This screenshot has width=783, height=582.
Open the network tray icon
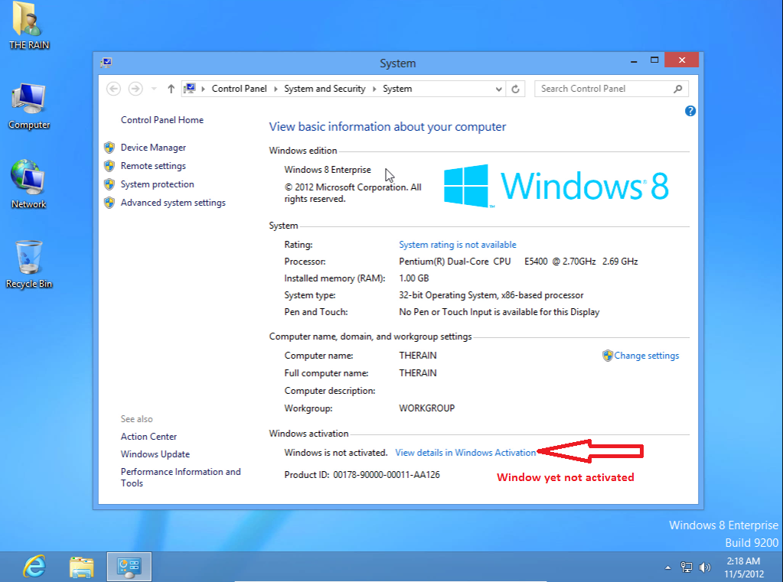(687, 567)
